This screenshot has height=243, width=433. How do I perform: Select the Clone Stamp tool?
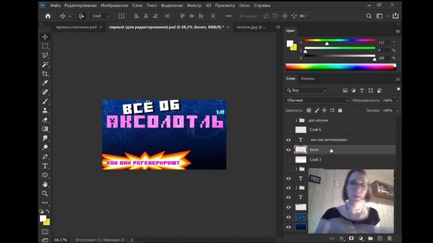point(45,111)
